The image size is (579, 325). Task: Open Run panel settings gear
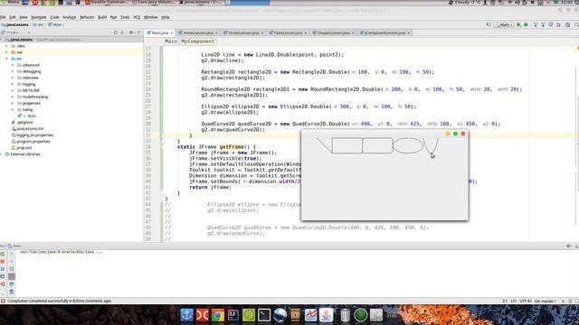568,246
